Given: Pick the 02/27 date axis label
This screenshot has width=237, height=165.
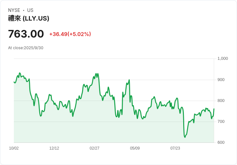Looking at the screenshot, I should pos(94,148).
